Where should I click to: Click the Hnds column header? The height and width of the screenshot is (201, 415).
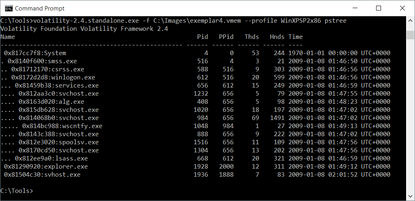coord(277,37)
